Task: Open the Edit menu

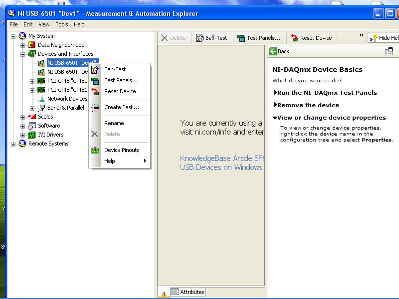Action: point(28,24)
